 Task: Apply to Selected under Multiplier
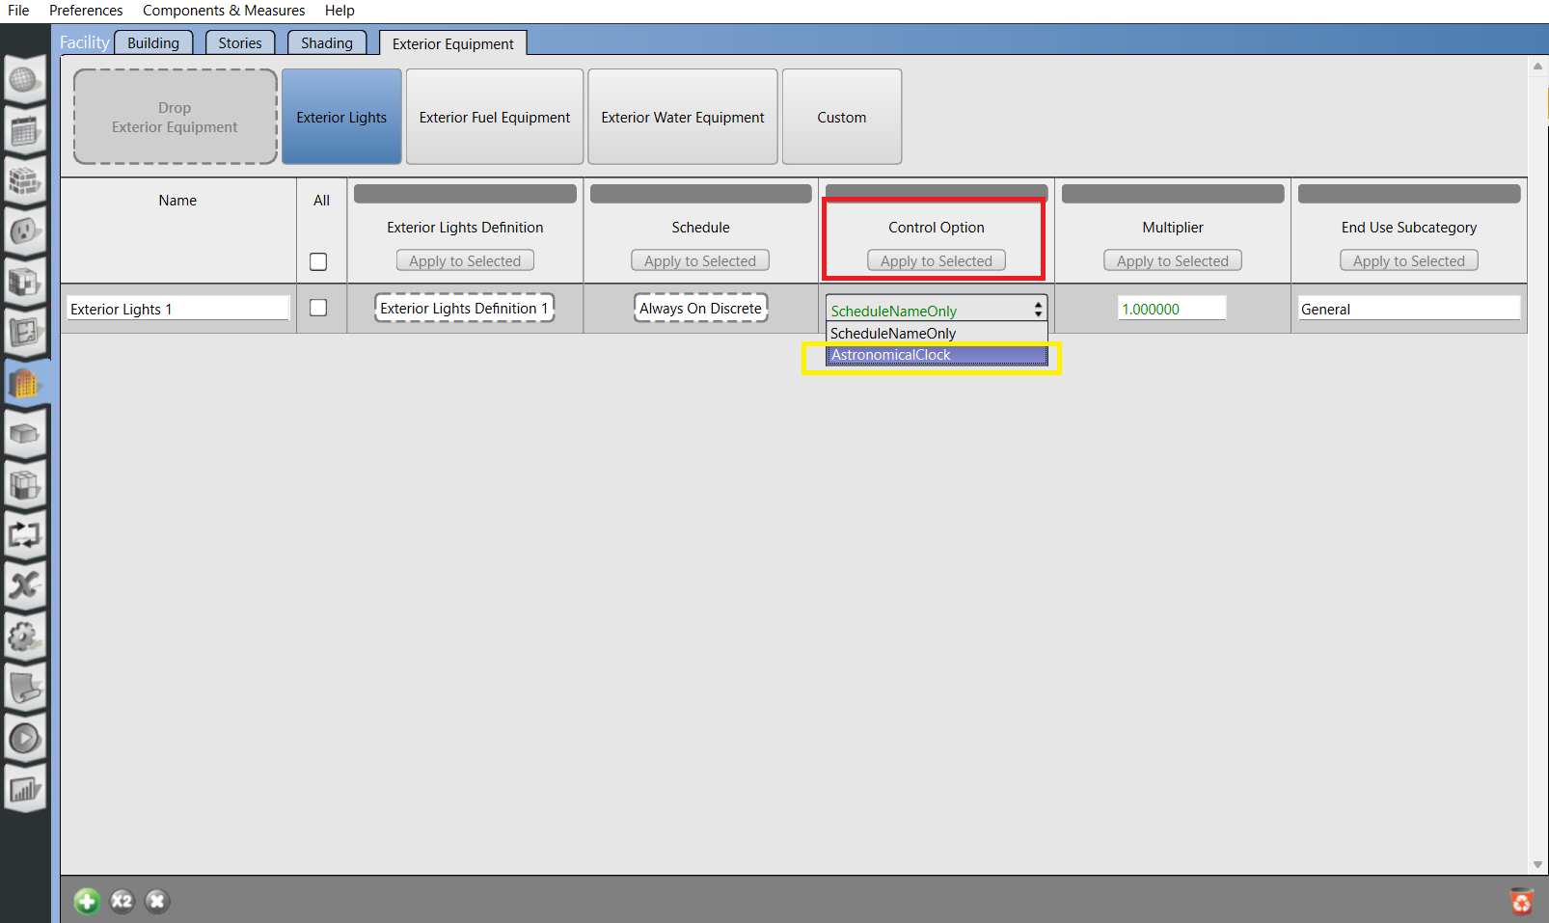click(1173, 260)
